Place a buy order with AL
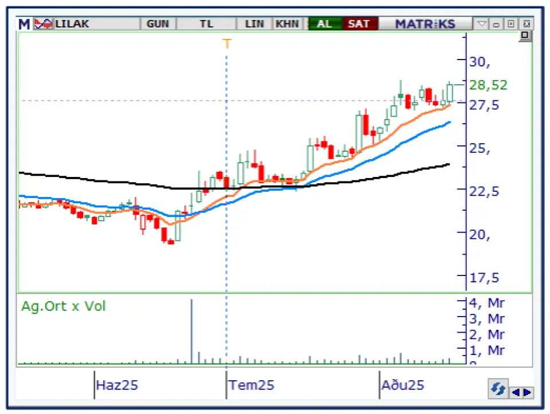Viewport: 550px width, 414px height. click(324, 24)
